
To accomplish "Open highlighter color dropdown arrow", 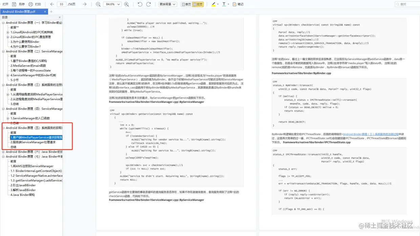I will [218, 4].
